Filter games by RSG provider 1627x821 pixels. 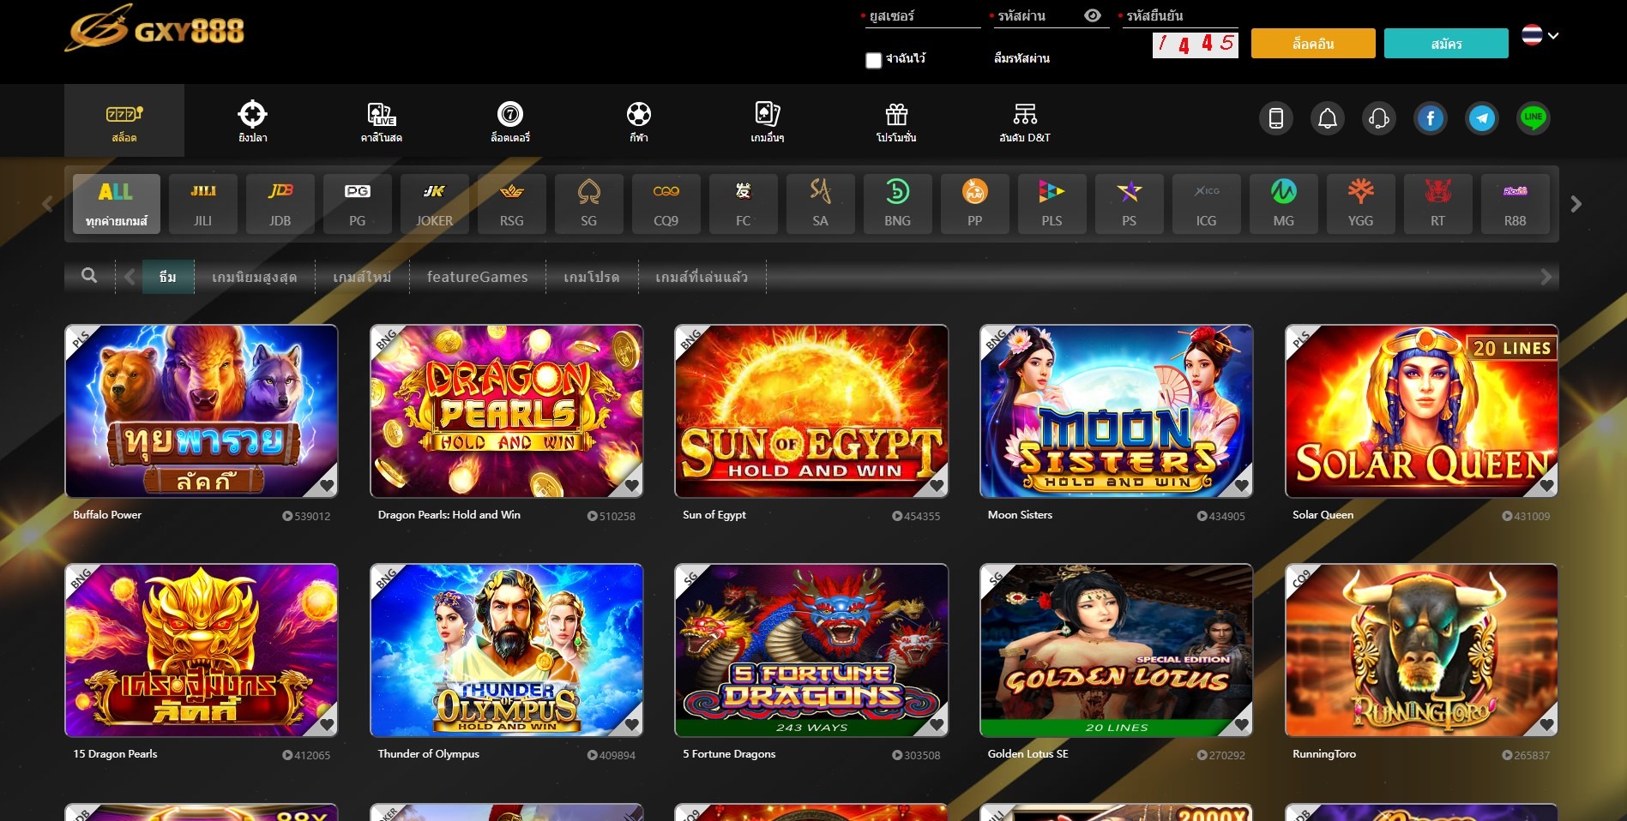[512, 204]
